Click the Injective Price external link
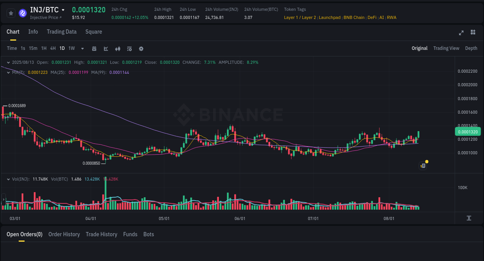 45,17
